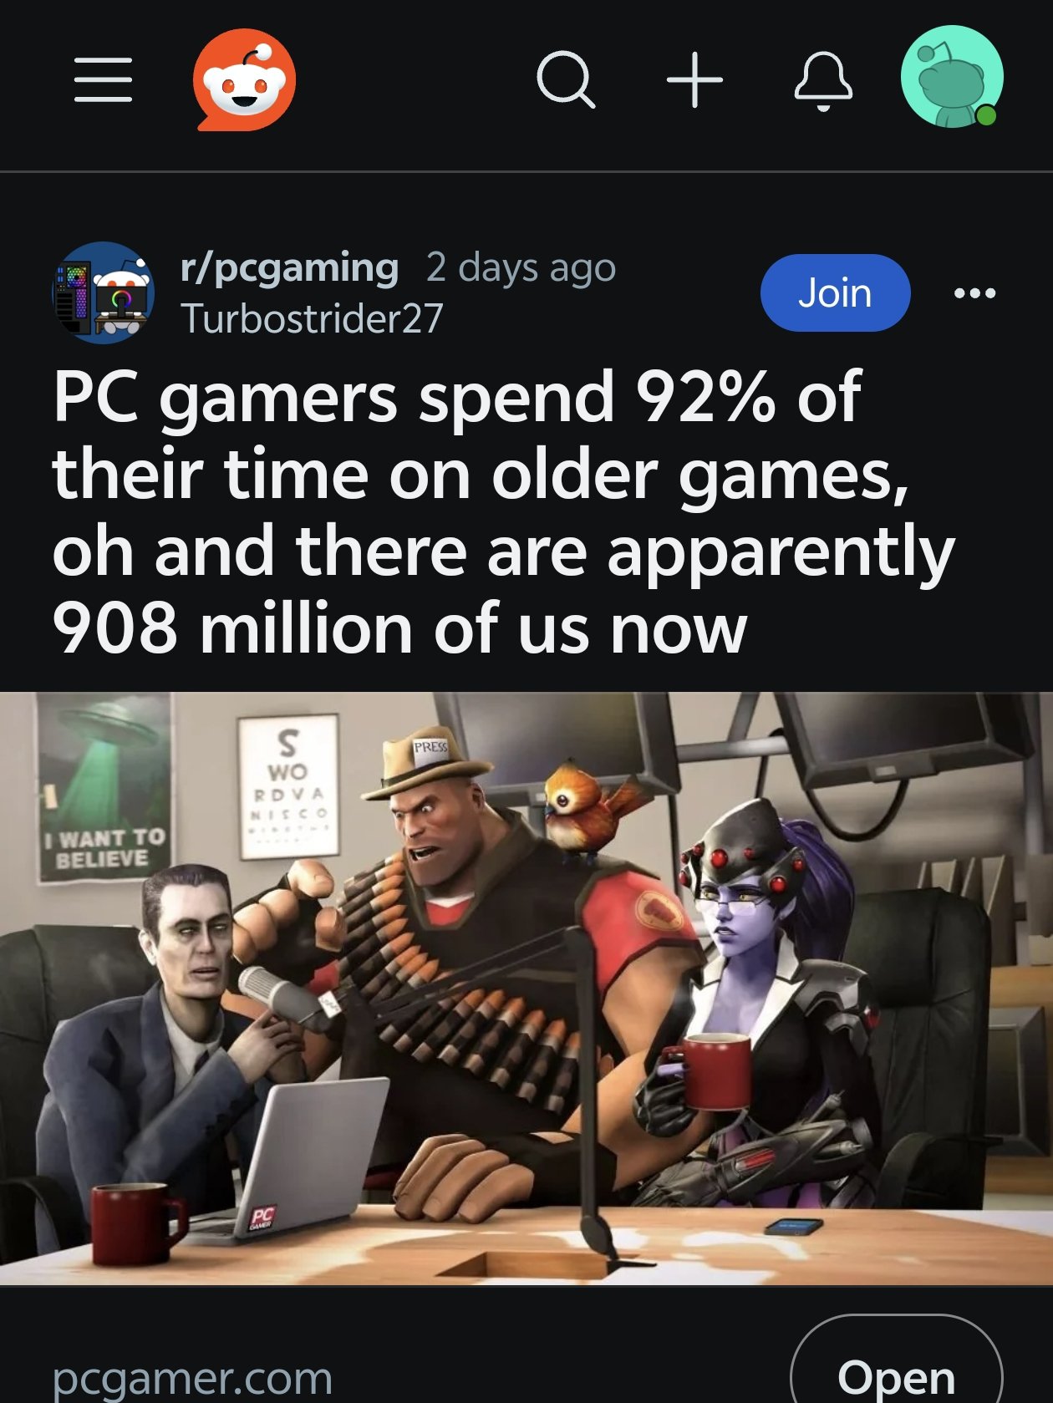Image resolution: width=1053 pixels, height=1403 pixels.
Task: Join the r/pcgaming community
Action: coord(835,292)
